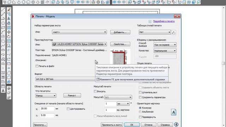Image resolution: width=226 pixels, height=127 pixels.
Task: Click the Box solid modeling icon
Action: 10,2
